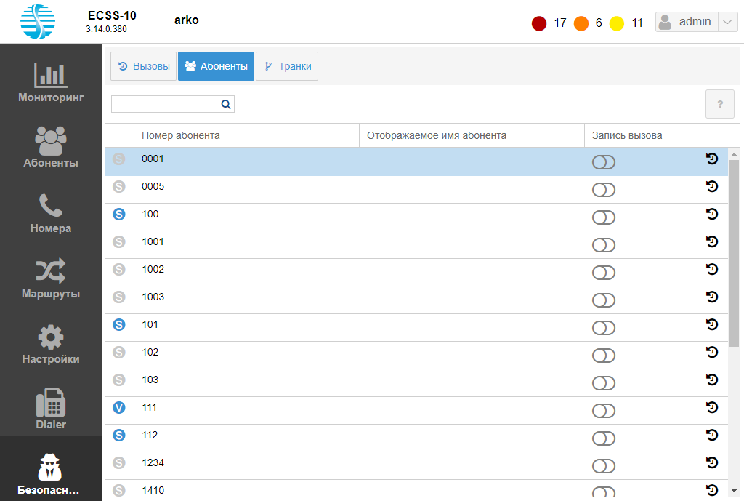Sort by Запись вызова column header
The image size is (744, 501).
[x=627, y=135]
